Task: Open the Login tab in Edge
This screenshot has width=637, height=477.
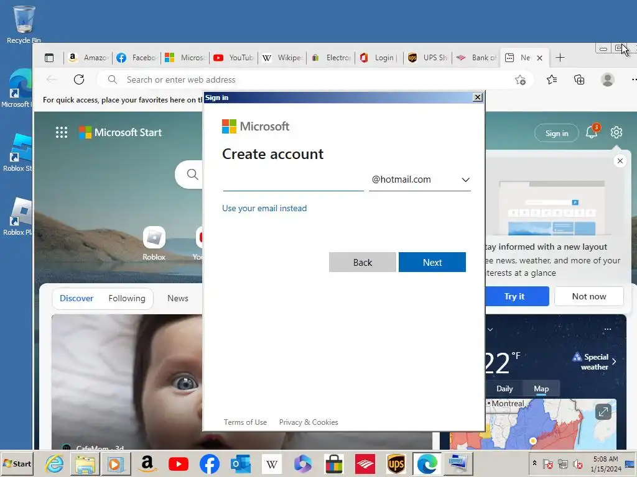Action: pos(379,58)
